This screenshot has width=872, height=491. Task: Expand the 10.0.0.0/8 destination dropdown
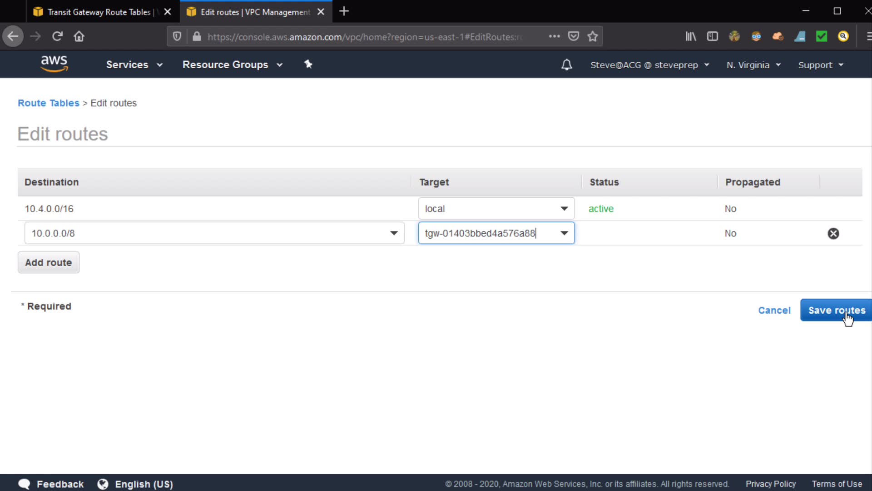point(394,233)
